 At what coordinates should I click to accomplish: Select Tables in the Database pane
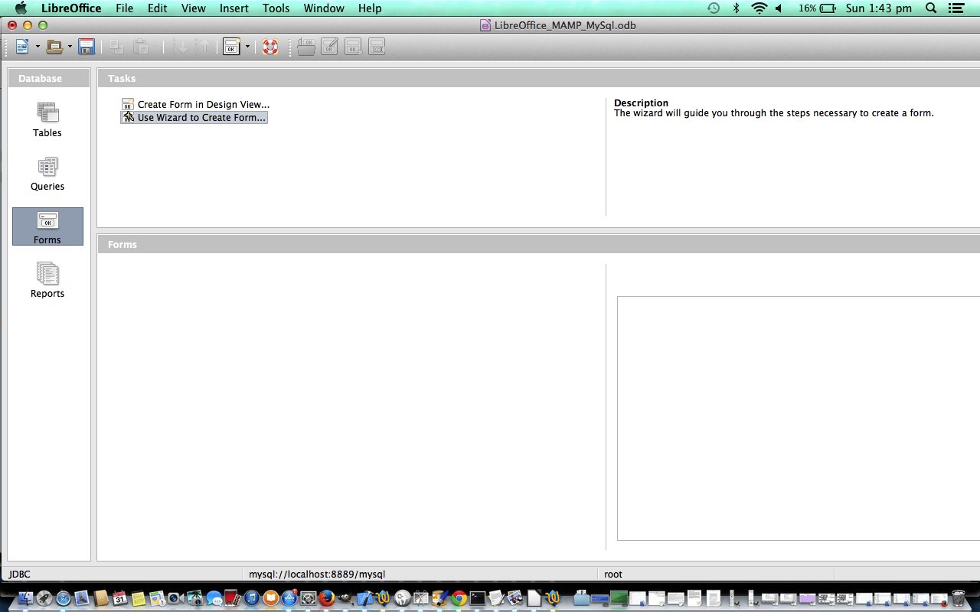[47, 120]
